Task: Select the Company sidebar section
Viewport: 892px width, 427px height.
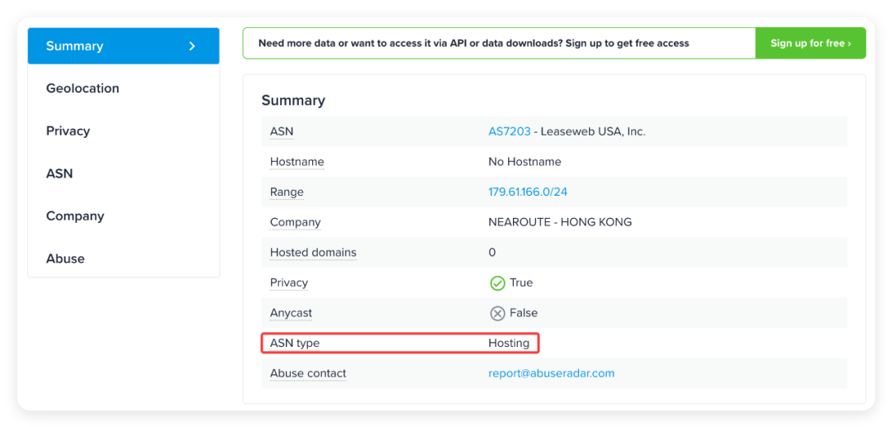Action: 74,216
